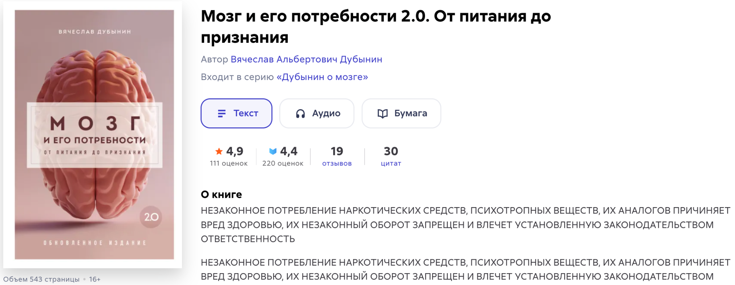Click the orange star rating icon
The height and width of the screenshot is (285, 735).
(x=219, y=151)
